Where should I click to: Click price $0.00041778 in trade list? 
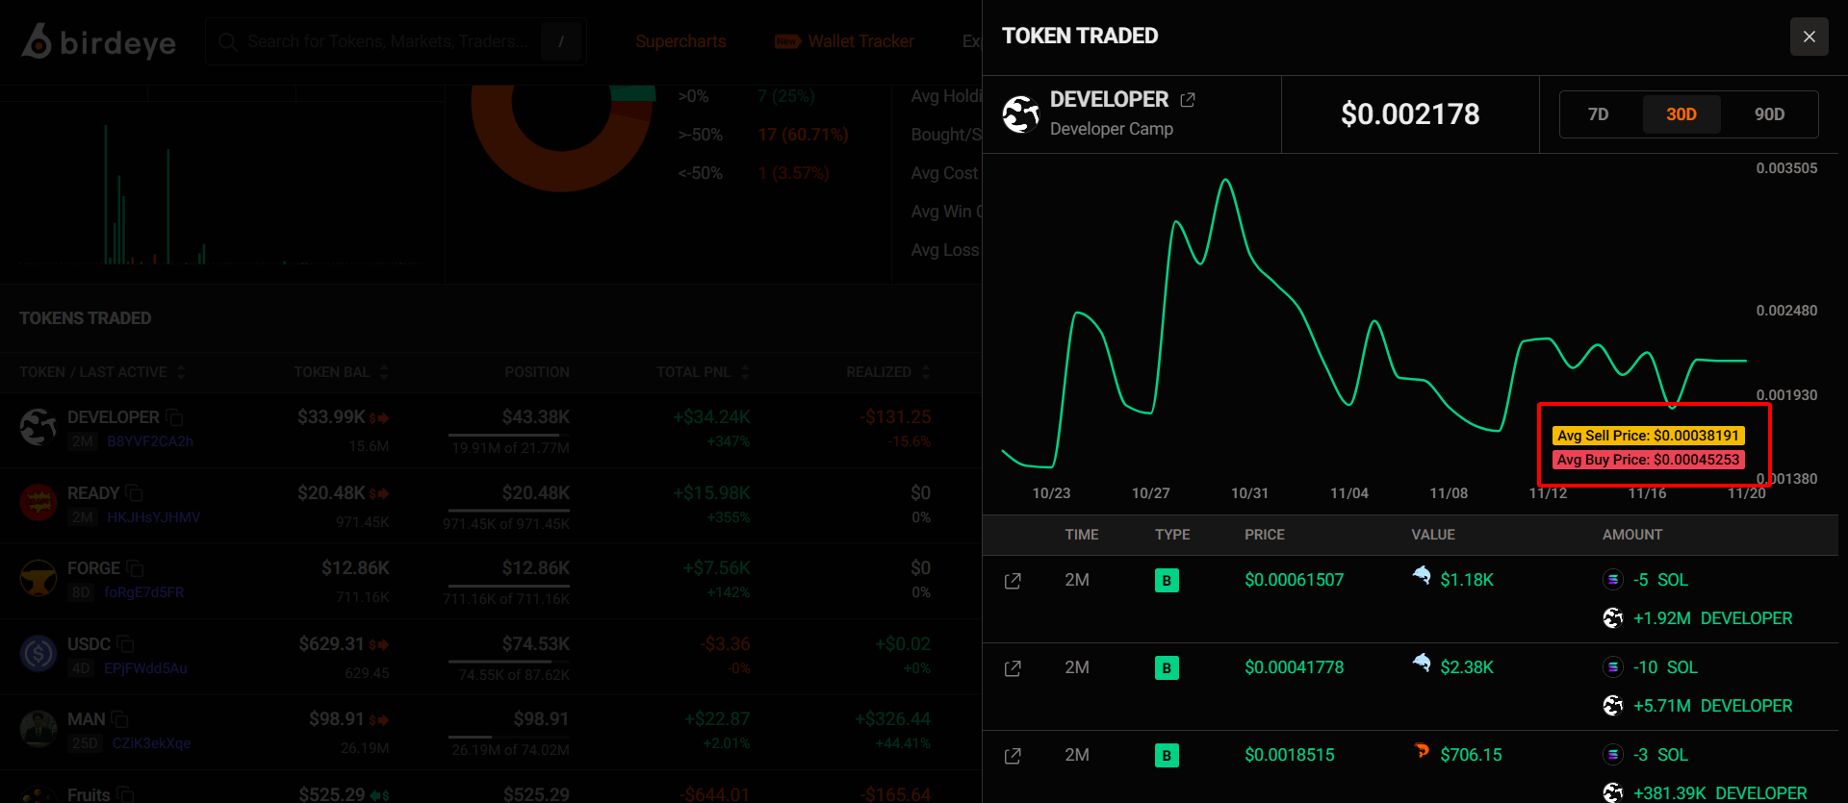pyautogui.click(x=1294, y=667)
